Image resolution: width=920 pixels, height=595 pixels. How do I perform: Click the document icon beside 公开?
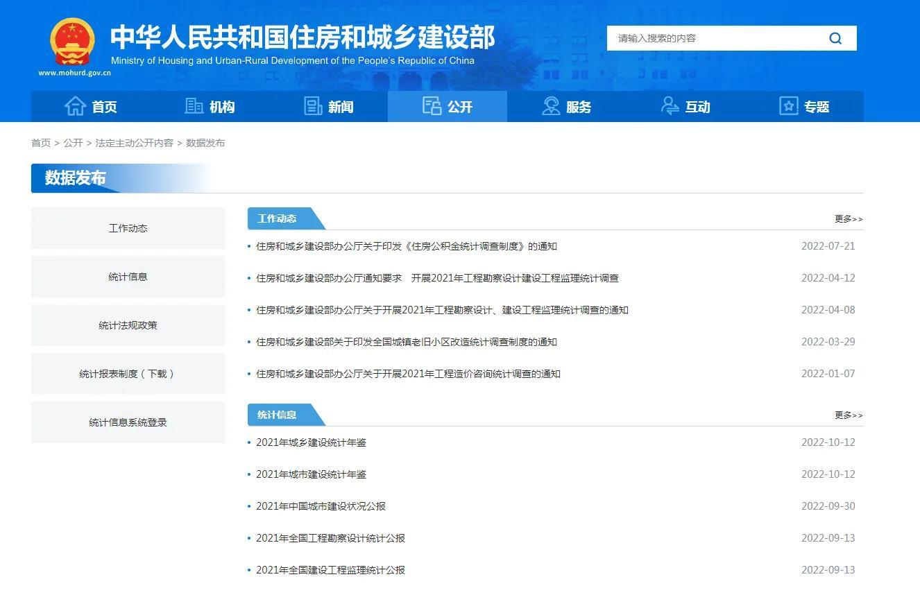point(432,106)
